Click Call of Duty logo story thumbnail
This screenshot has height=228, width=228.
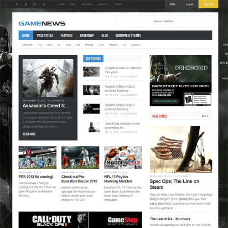[x=91, y=109]
